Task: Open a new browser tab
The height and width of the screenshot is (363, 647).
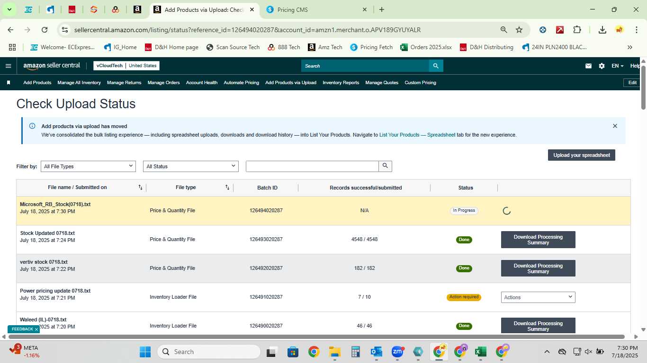Action: 382,9
